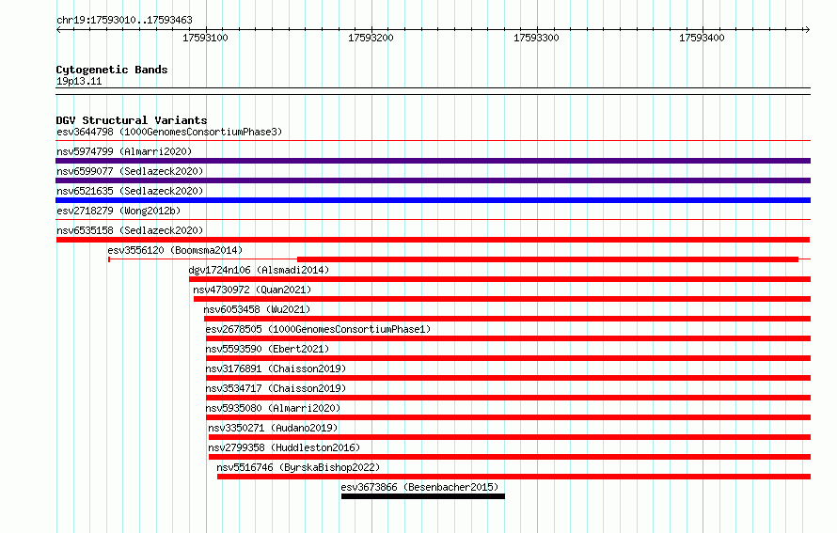This screenshot has width=837, height=533.
Task: Select the nsv5935080 red variant bar
Action: [x=508, y=417]
